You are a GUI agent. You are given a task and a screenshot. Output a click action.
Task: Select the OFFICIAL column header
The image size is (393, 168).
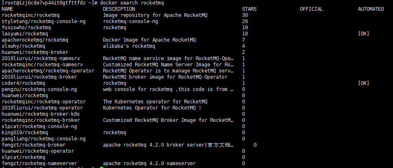pos(311,9)
